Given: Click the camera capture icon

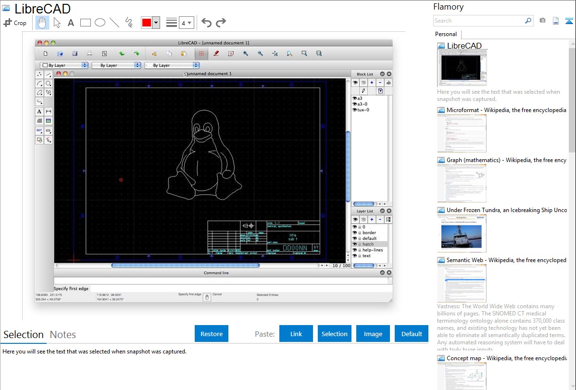Looking at the screenshot, I should click(x=542, y=21).
